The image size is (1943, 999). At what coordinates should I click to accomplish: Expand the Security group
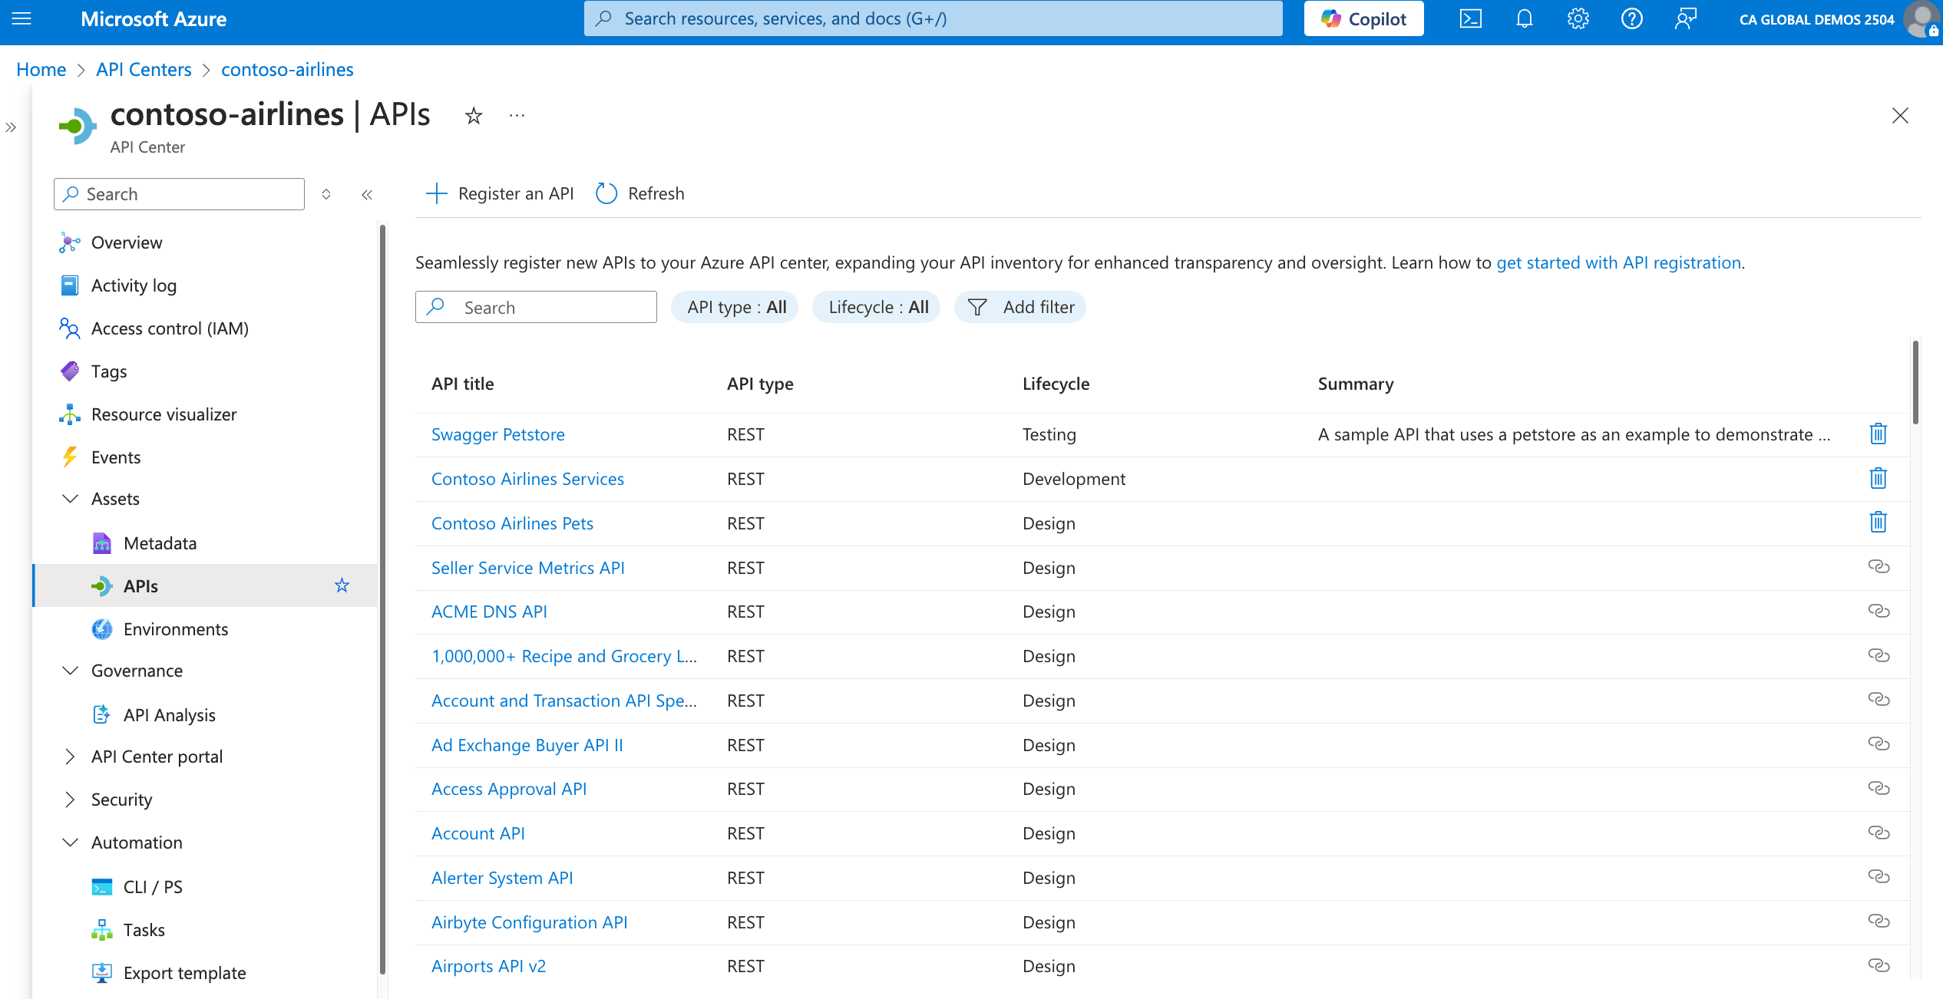[70, 800]
